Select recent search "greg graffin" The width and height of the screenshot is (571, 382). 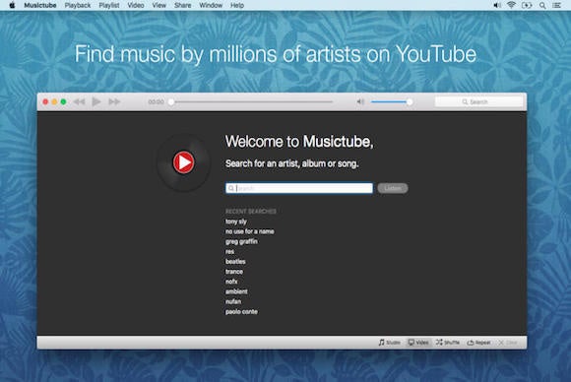pyautogui.click(x=241, y=241)
